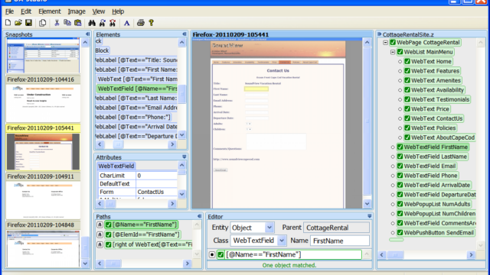Screen dimensions: 490x275
Task: Collapse the WebList MainMenu tree node
Action: 393,52
